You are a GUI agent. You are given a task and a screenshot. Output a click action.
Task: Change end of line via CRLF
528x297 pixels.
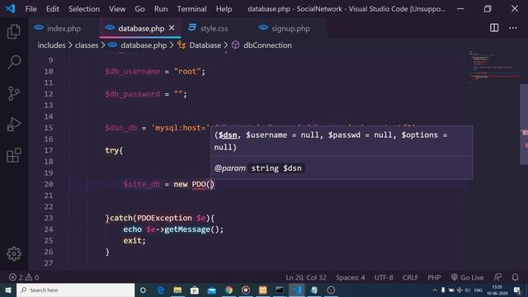tap(410, 277)
